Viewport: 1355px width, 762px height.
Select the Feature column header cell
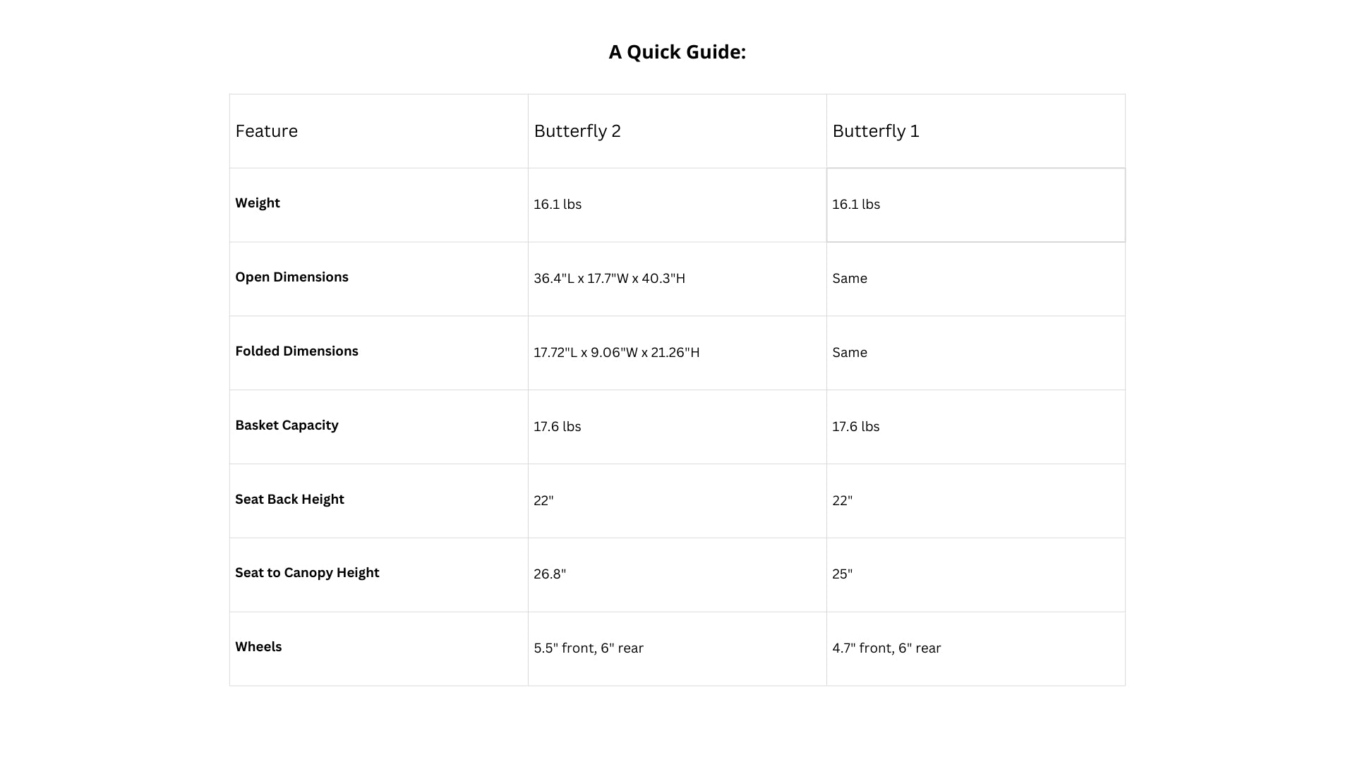[266, 131]
